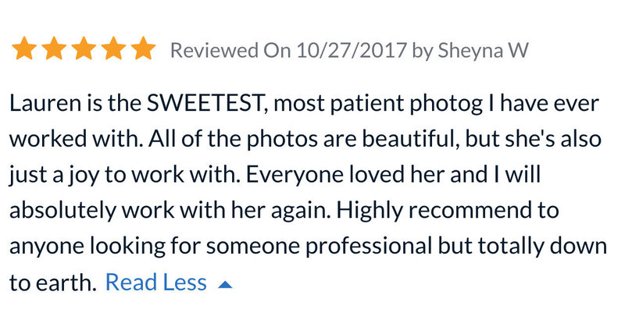Click the fifth orange rating star

pyautogui.click(x=143, y=48)
